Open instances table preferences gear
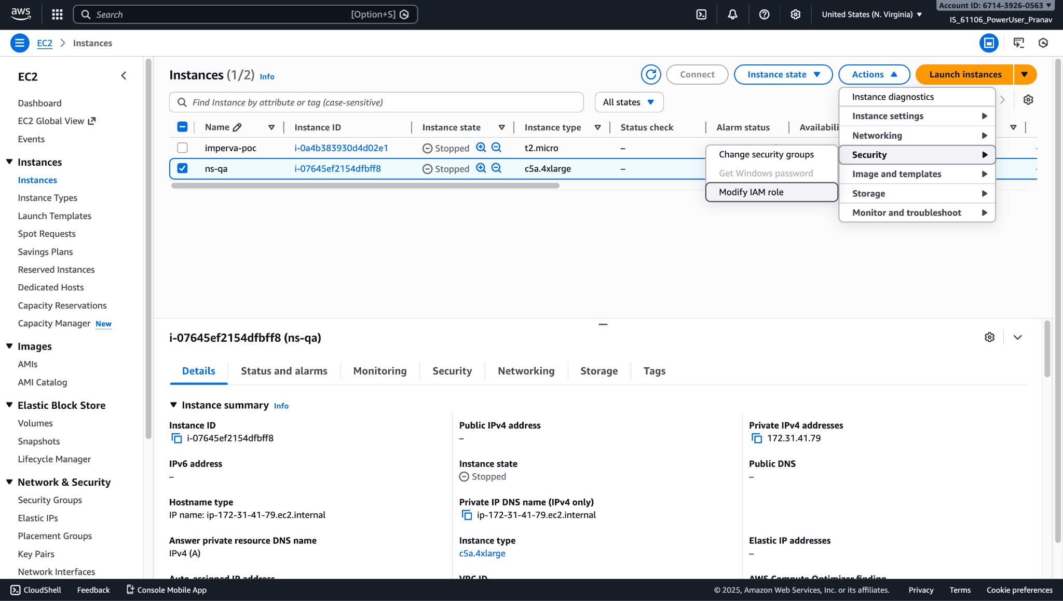 (1028, 100)
